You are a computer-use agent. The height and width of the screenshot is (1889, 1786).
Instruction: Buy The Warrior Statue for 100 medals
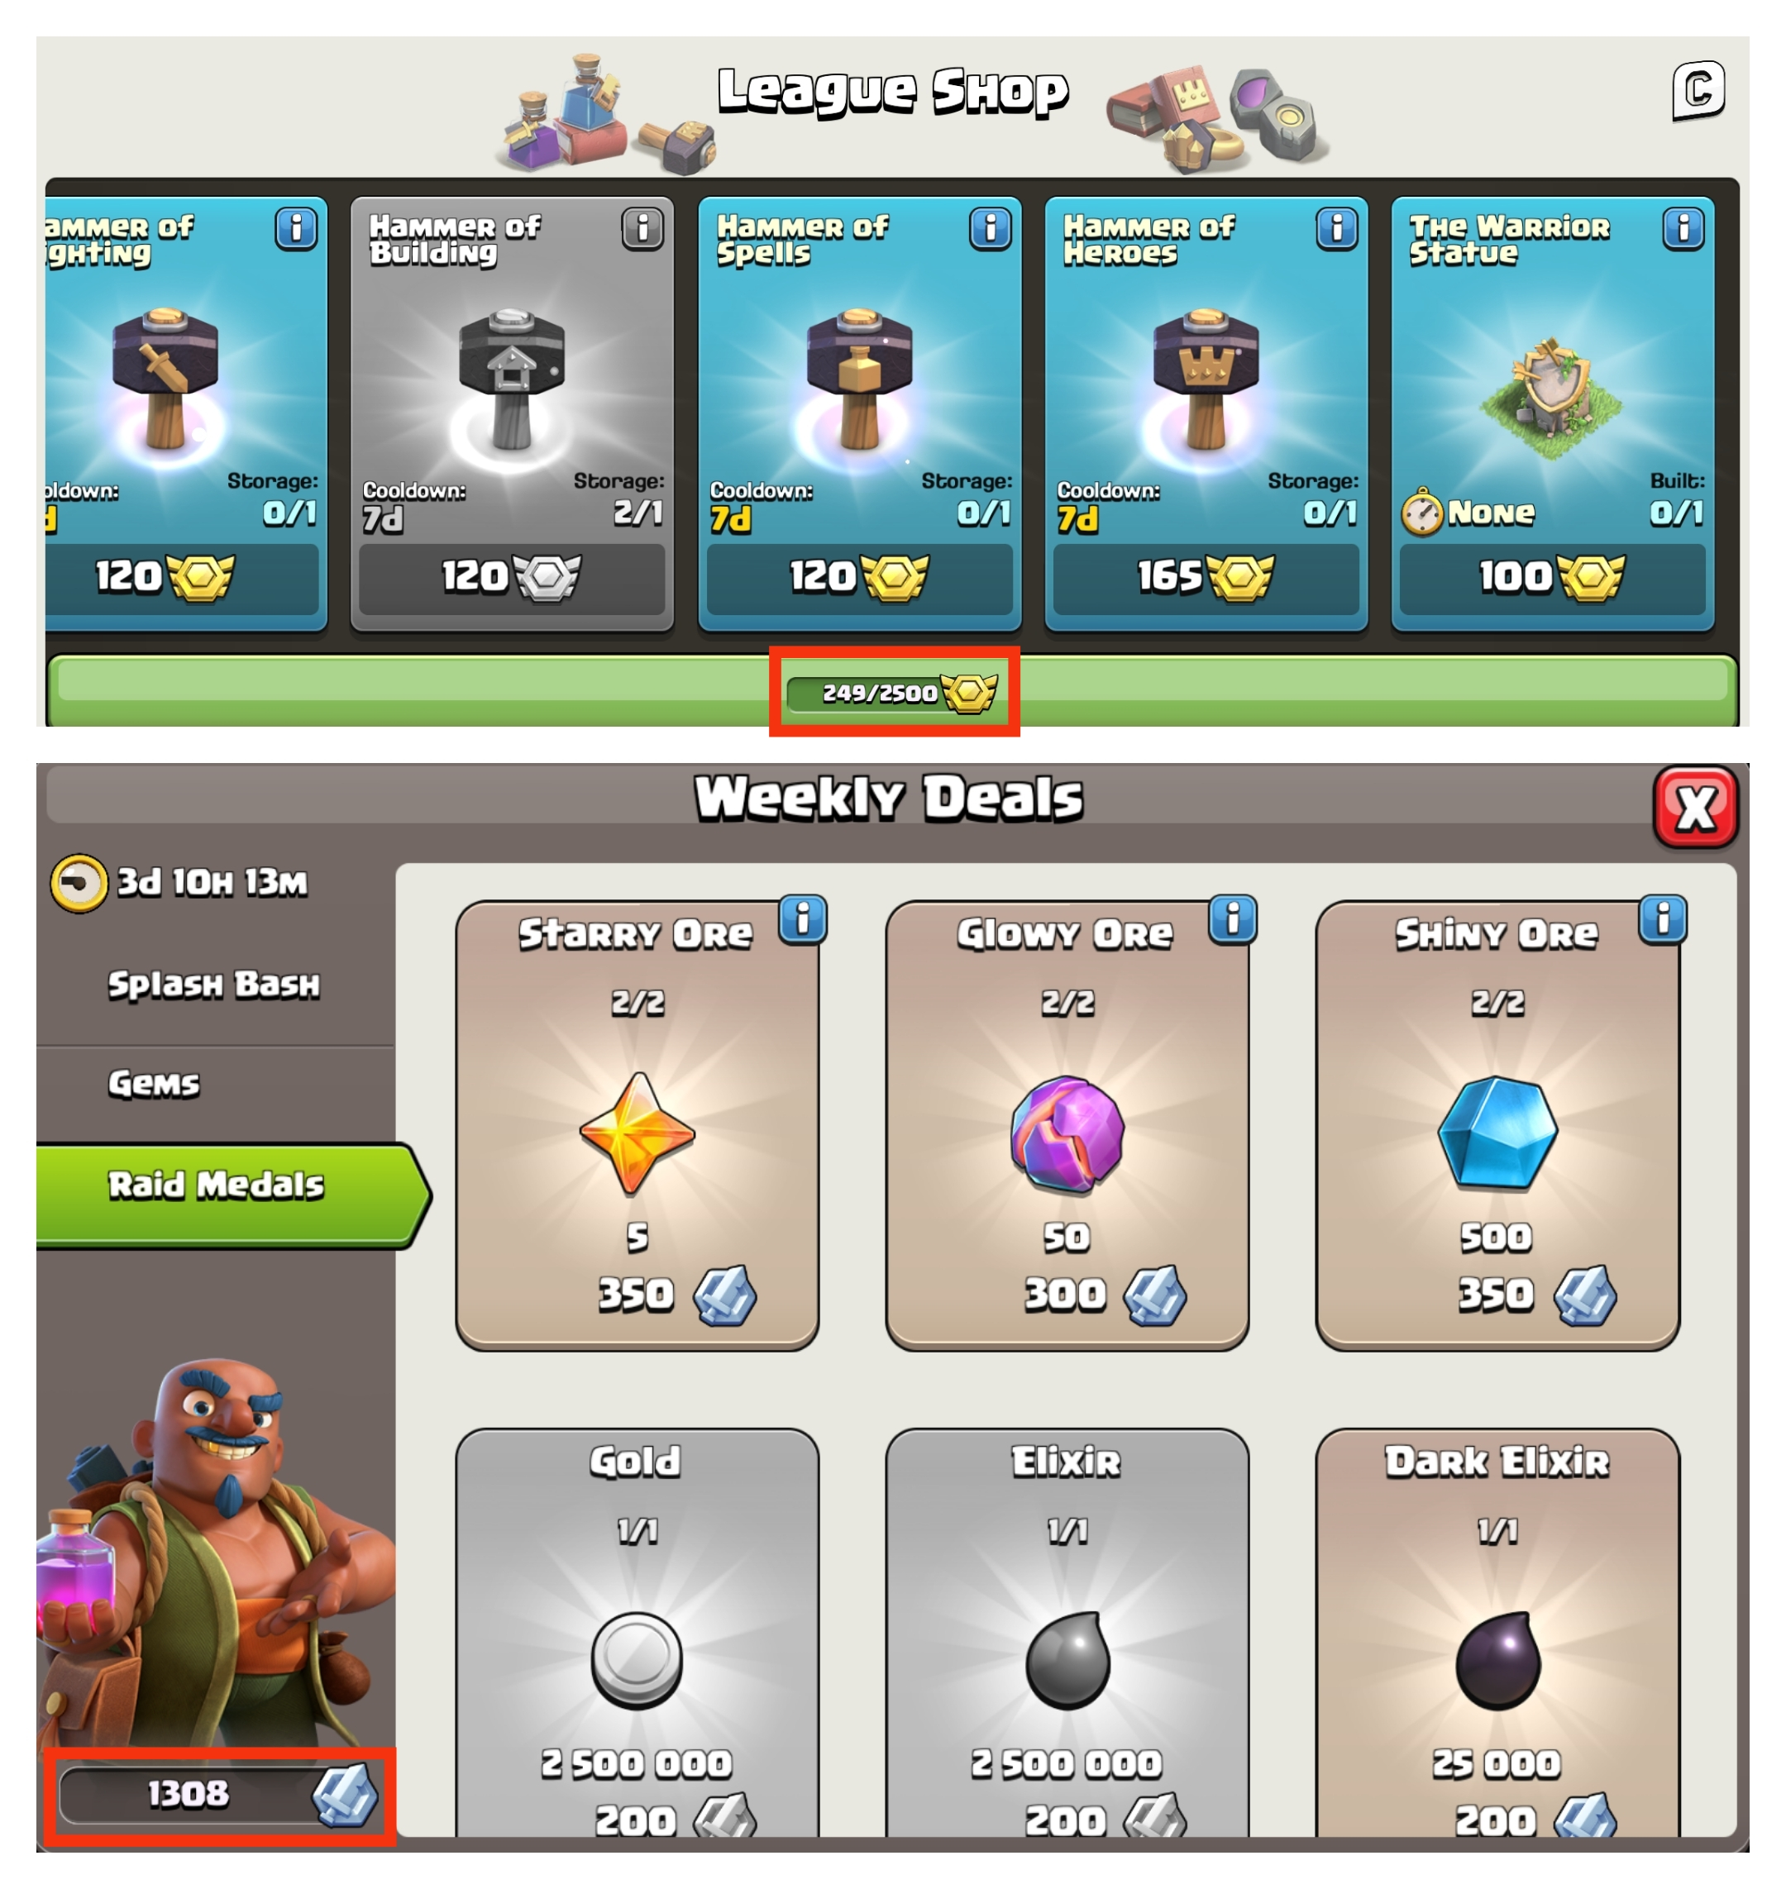[x=1553, y=577]
